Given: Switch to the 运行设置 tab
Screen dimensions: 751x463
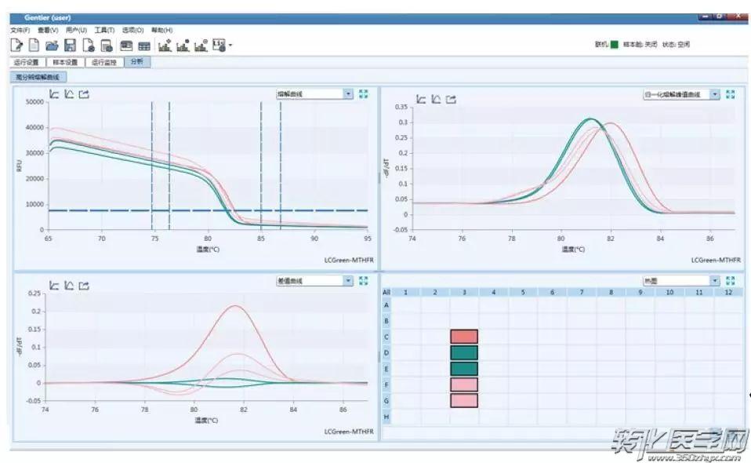Looking at the screenshot, I should click(27, 62).
